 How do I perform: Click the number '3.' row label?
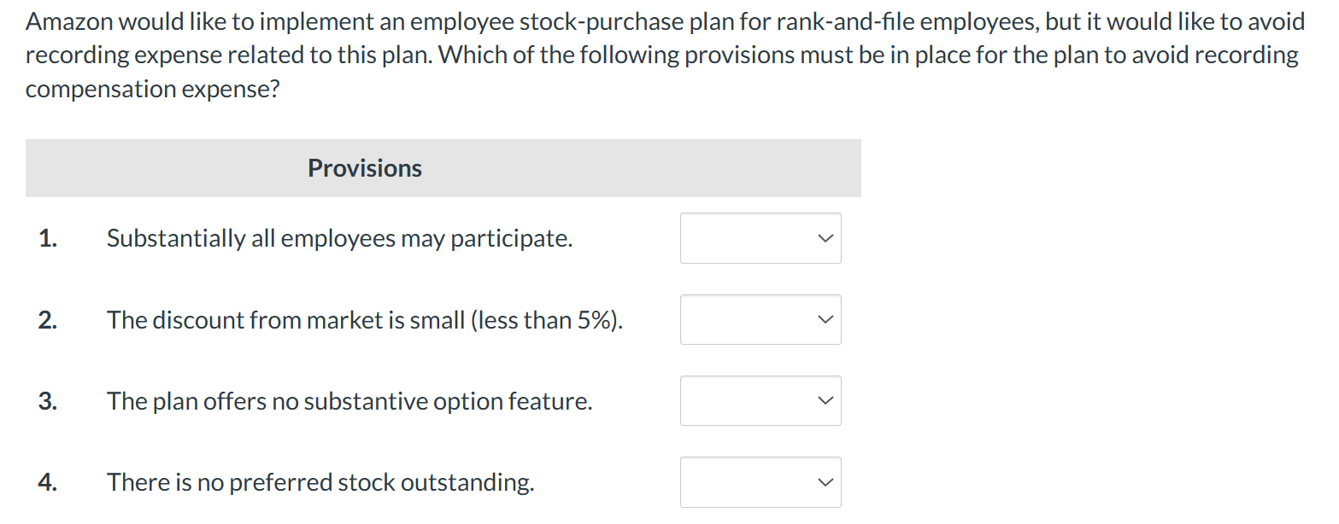(48, 400)
